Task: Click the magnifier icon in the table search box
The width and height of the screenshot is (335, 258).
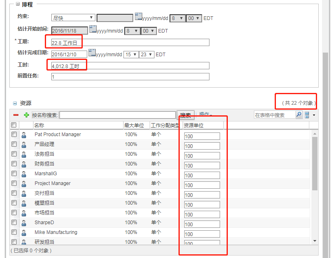Action: click(x=298, y=114)
